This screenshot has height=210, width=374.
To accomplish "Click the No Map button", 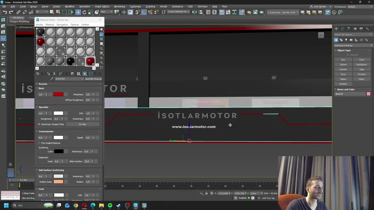I will coord(82,124).
